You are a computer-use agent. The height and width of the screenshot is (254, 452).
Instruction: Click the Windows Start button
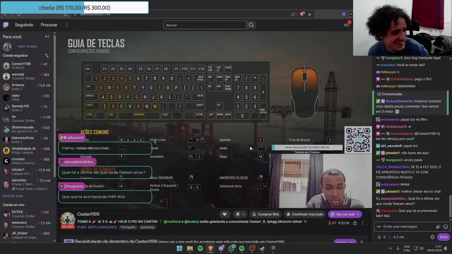(x=179, y=248)
